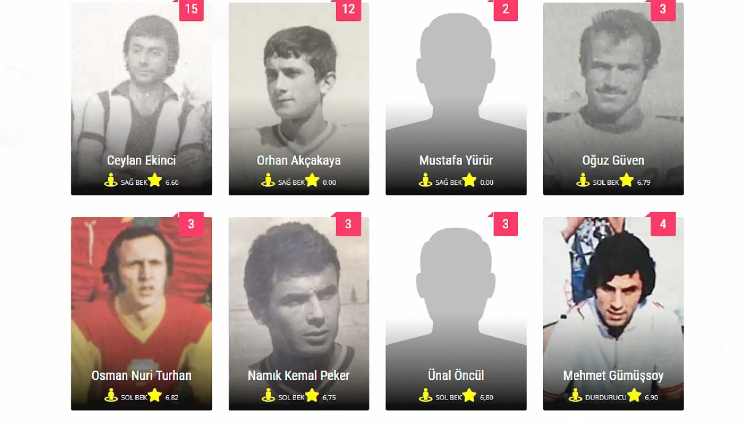746x421 pixels.
Task: Open Oğuz Güven player name link
Action: (613, 160)
